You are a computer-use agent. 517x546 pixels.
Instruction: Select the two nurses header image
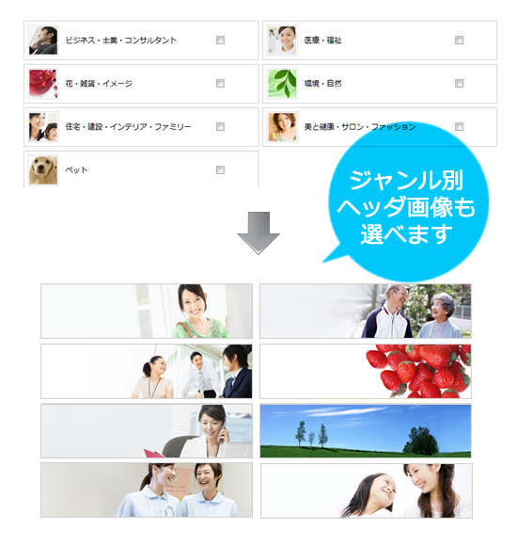pos(147,490)
